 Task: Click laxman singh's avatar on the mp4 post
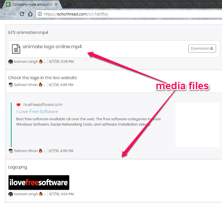11,61
